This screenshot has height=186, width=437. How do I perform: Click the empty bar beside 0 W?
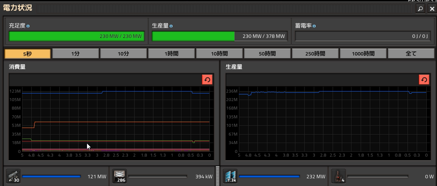(378, 176)
